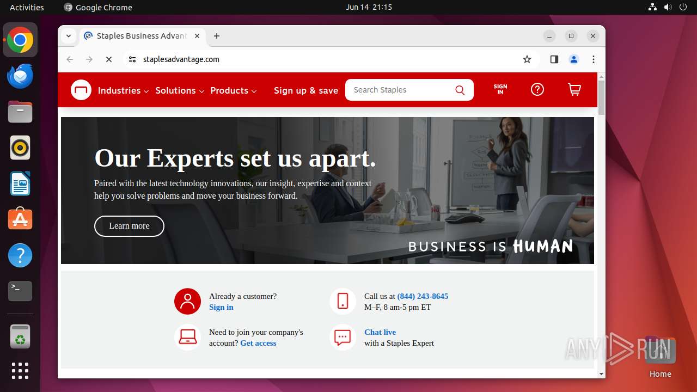697x392 pixels.
Task: Click the Get access link
Action: [x=258, y=343]
